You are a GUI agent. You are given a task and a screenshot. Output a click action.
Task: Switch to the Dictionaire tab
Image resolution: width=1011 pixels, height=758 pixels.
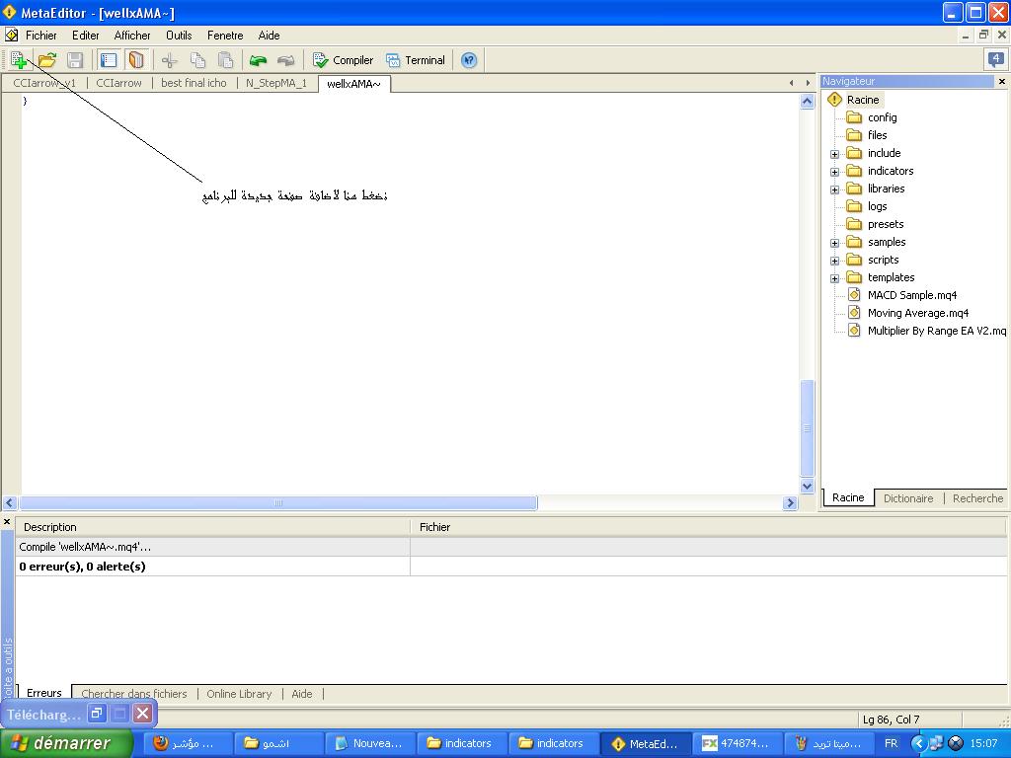(907, 498)
